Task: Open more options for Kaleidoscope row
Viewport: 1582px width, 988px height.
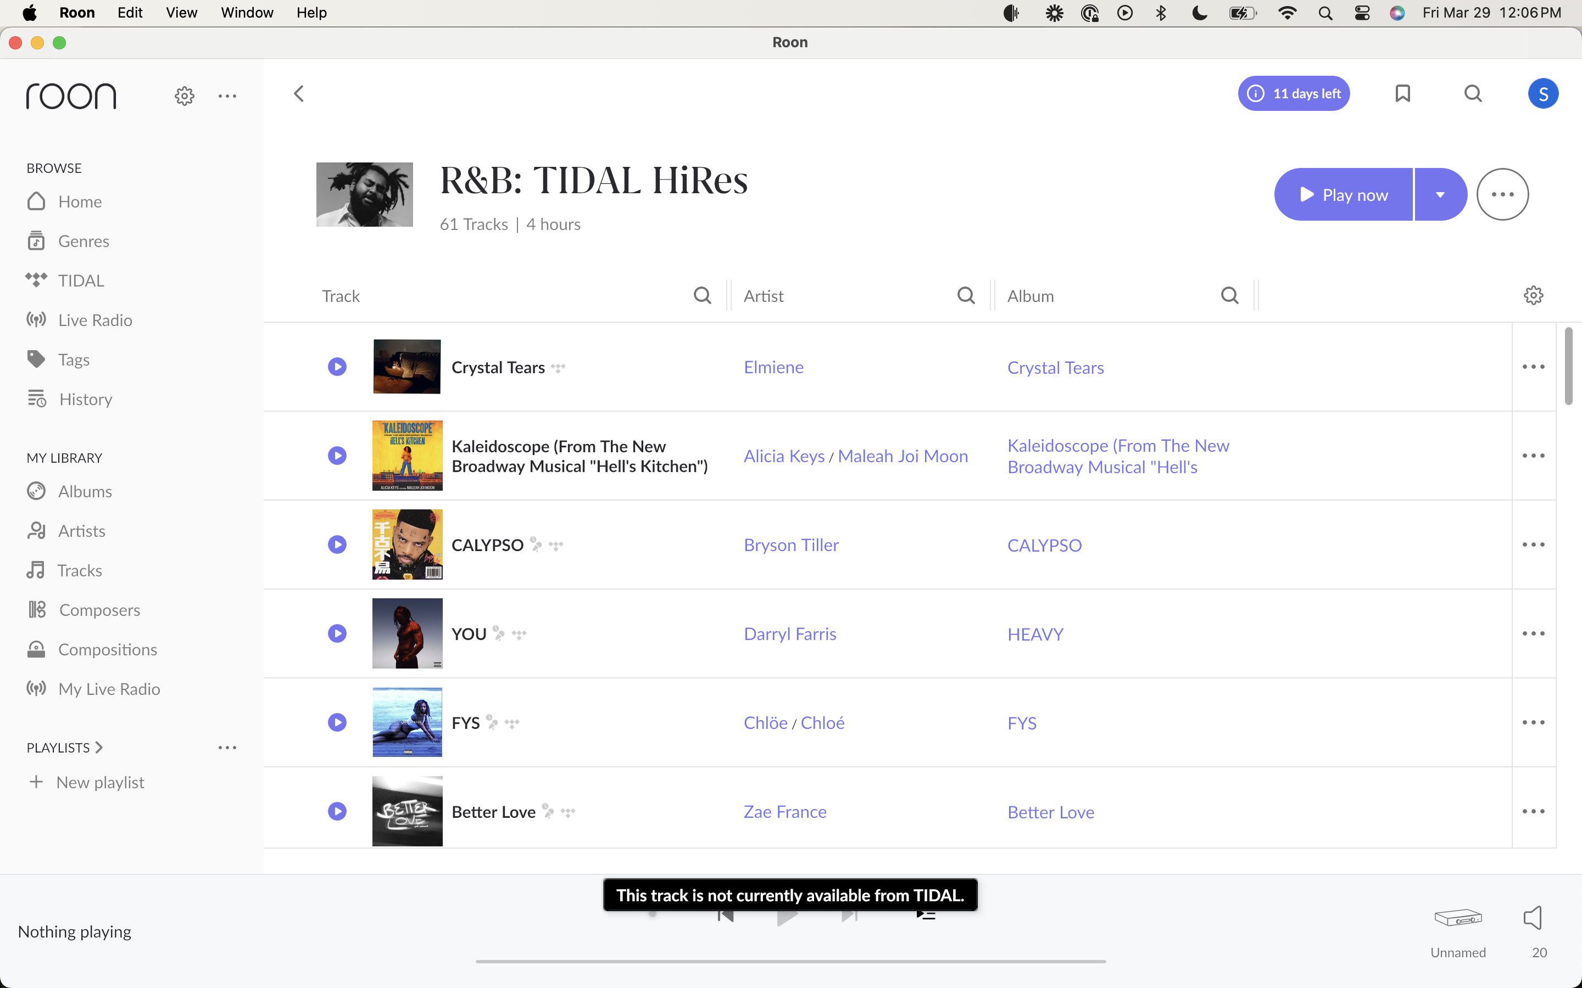Action: [1533, 456]
